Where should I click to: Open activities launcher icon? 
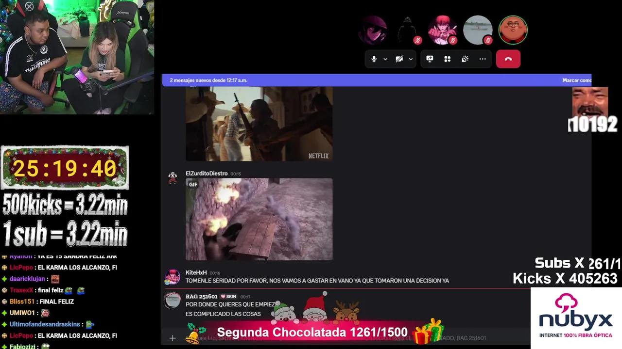[x=447, y=59]
